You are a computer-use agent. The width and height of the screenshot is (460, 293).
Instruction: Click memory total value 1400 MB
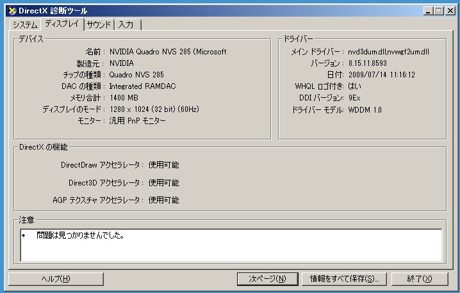click(124, 98)
